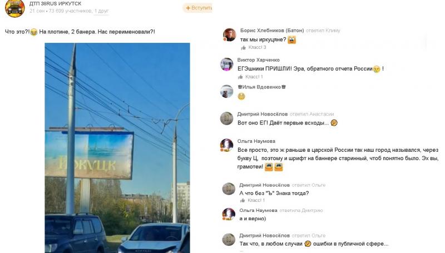Open the ДТП 38RUS ИРКУТСК group avatar
Screen dimensions: 445x253
click(x=14, y=8)
